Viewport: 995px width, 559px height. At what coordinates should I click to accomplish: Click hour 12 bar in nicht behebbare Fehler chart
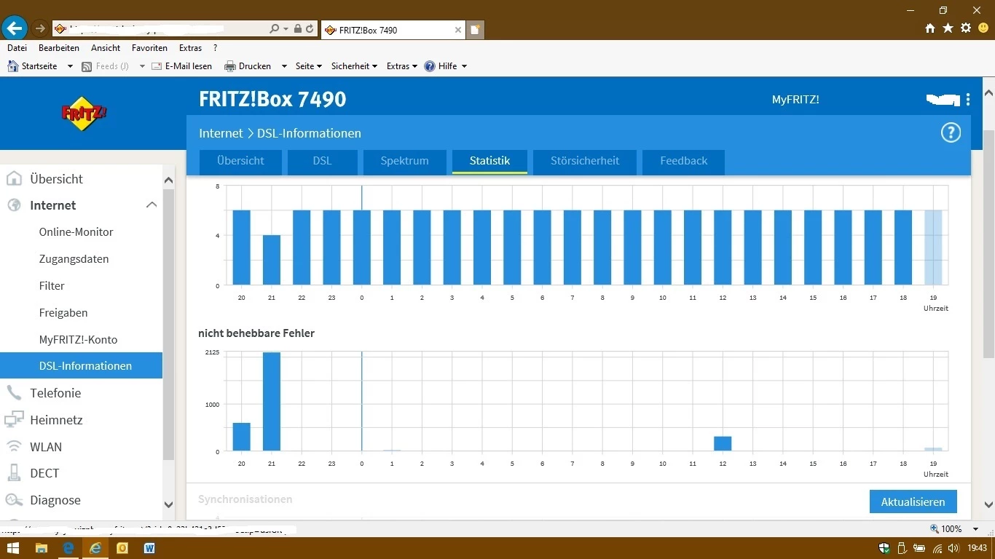pyautogui.click(x=723, y=444)
